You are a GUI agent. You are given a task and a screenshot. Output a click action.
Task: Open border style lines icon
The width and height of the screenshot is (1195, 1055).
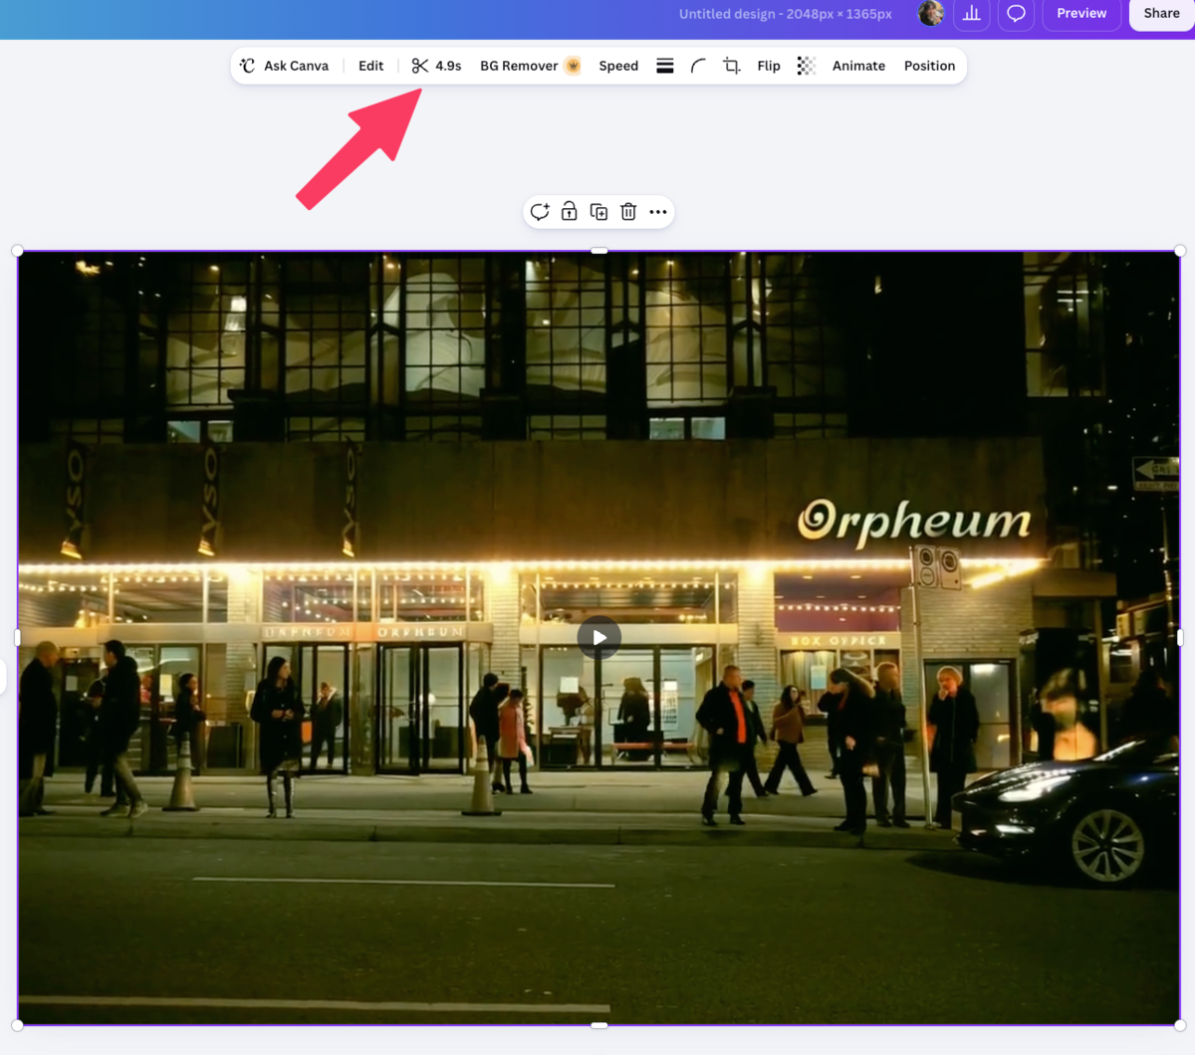click(x=665, y=66)
